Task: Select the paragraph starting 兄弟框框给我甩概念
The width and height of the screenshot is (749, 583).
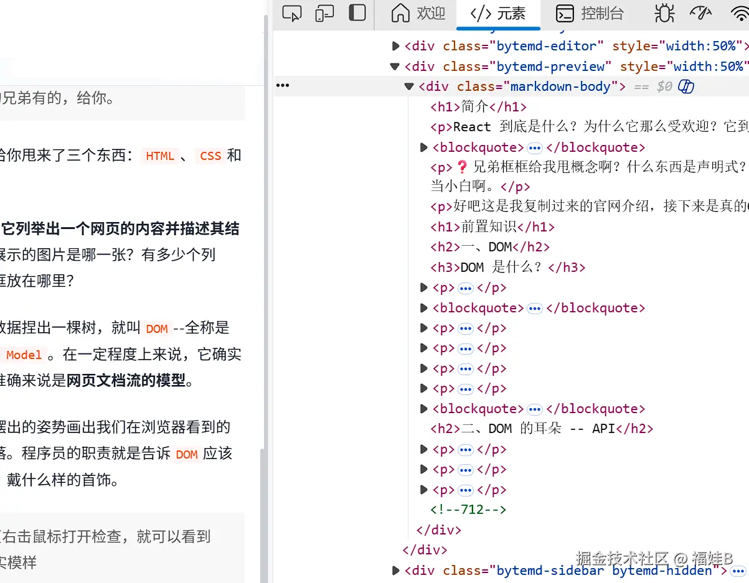Action: click(x=589, y=177)
